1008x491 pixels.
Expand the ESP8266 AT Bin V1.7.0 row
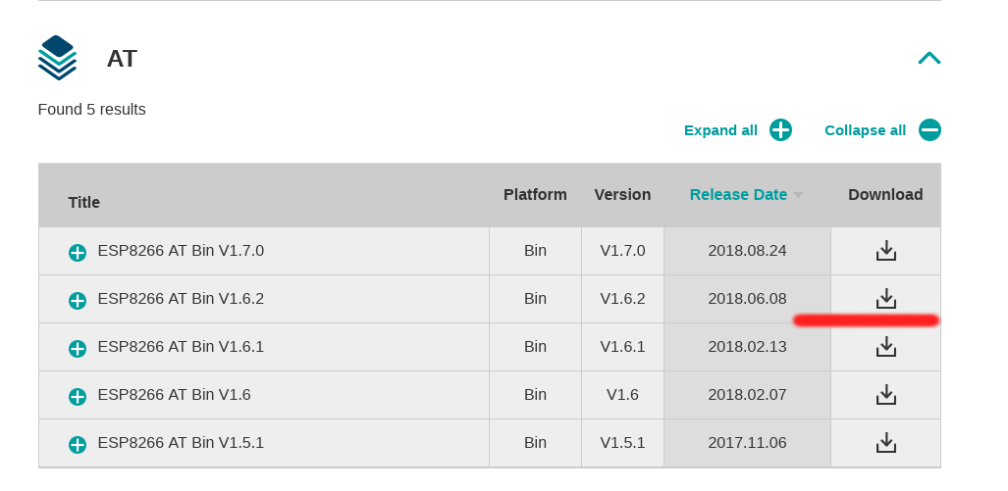[78, 253]
